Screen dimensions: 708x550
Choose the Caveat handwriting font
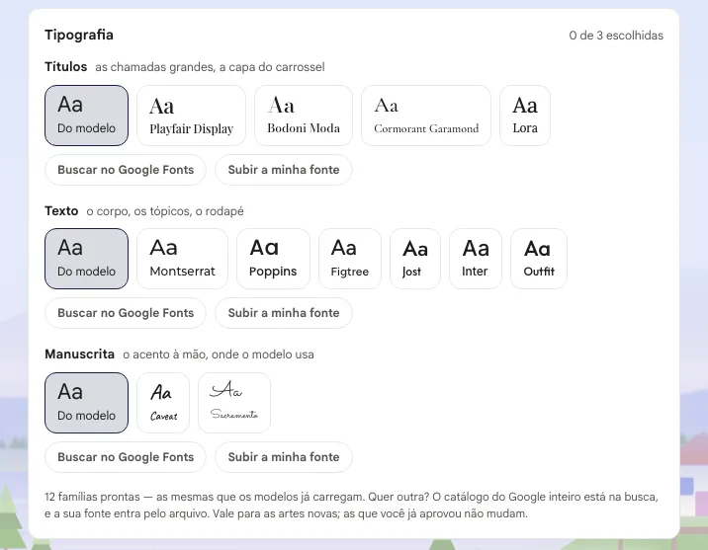(x=163, y=403)
